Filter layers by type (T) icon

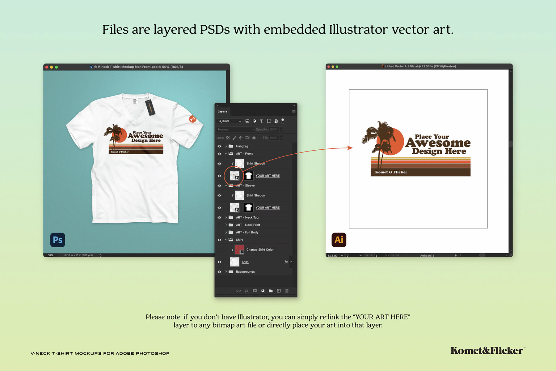coord(261,121)
